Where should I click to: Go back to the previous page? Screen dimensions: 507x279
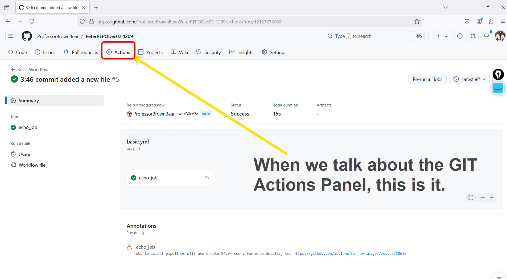pyautogui.click(x=8, y=21)
